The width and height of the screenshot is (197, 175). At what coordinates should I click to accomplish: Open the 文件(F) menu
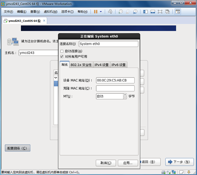tap(8, 12)
